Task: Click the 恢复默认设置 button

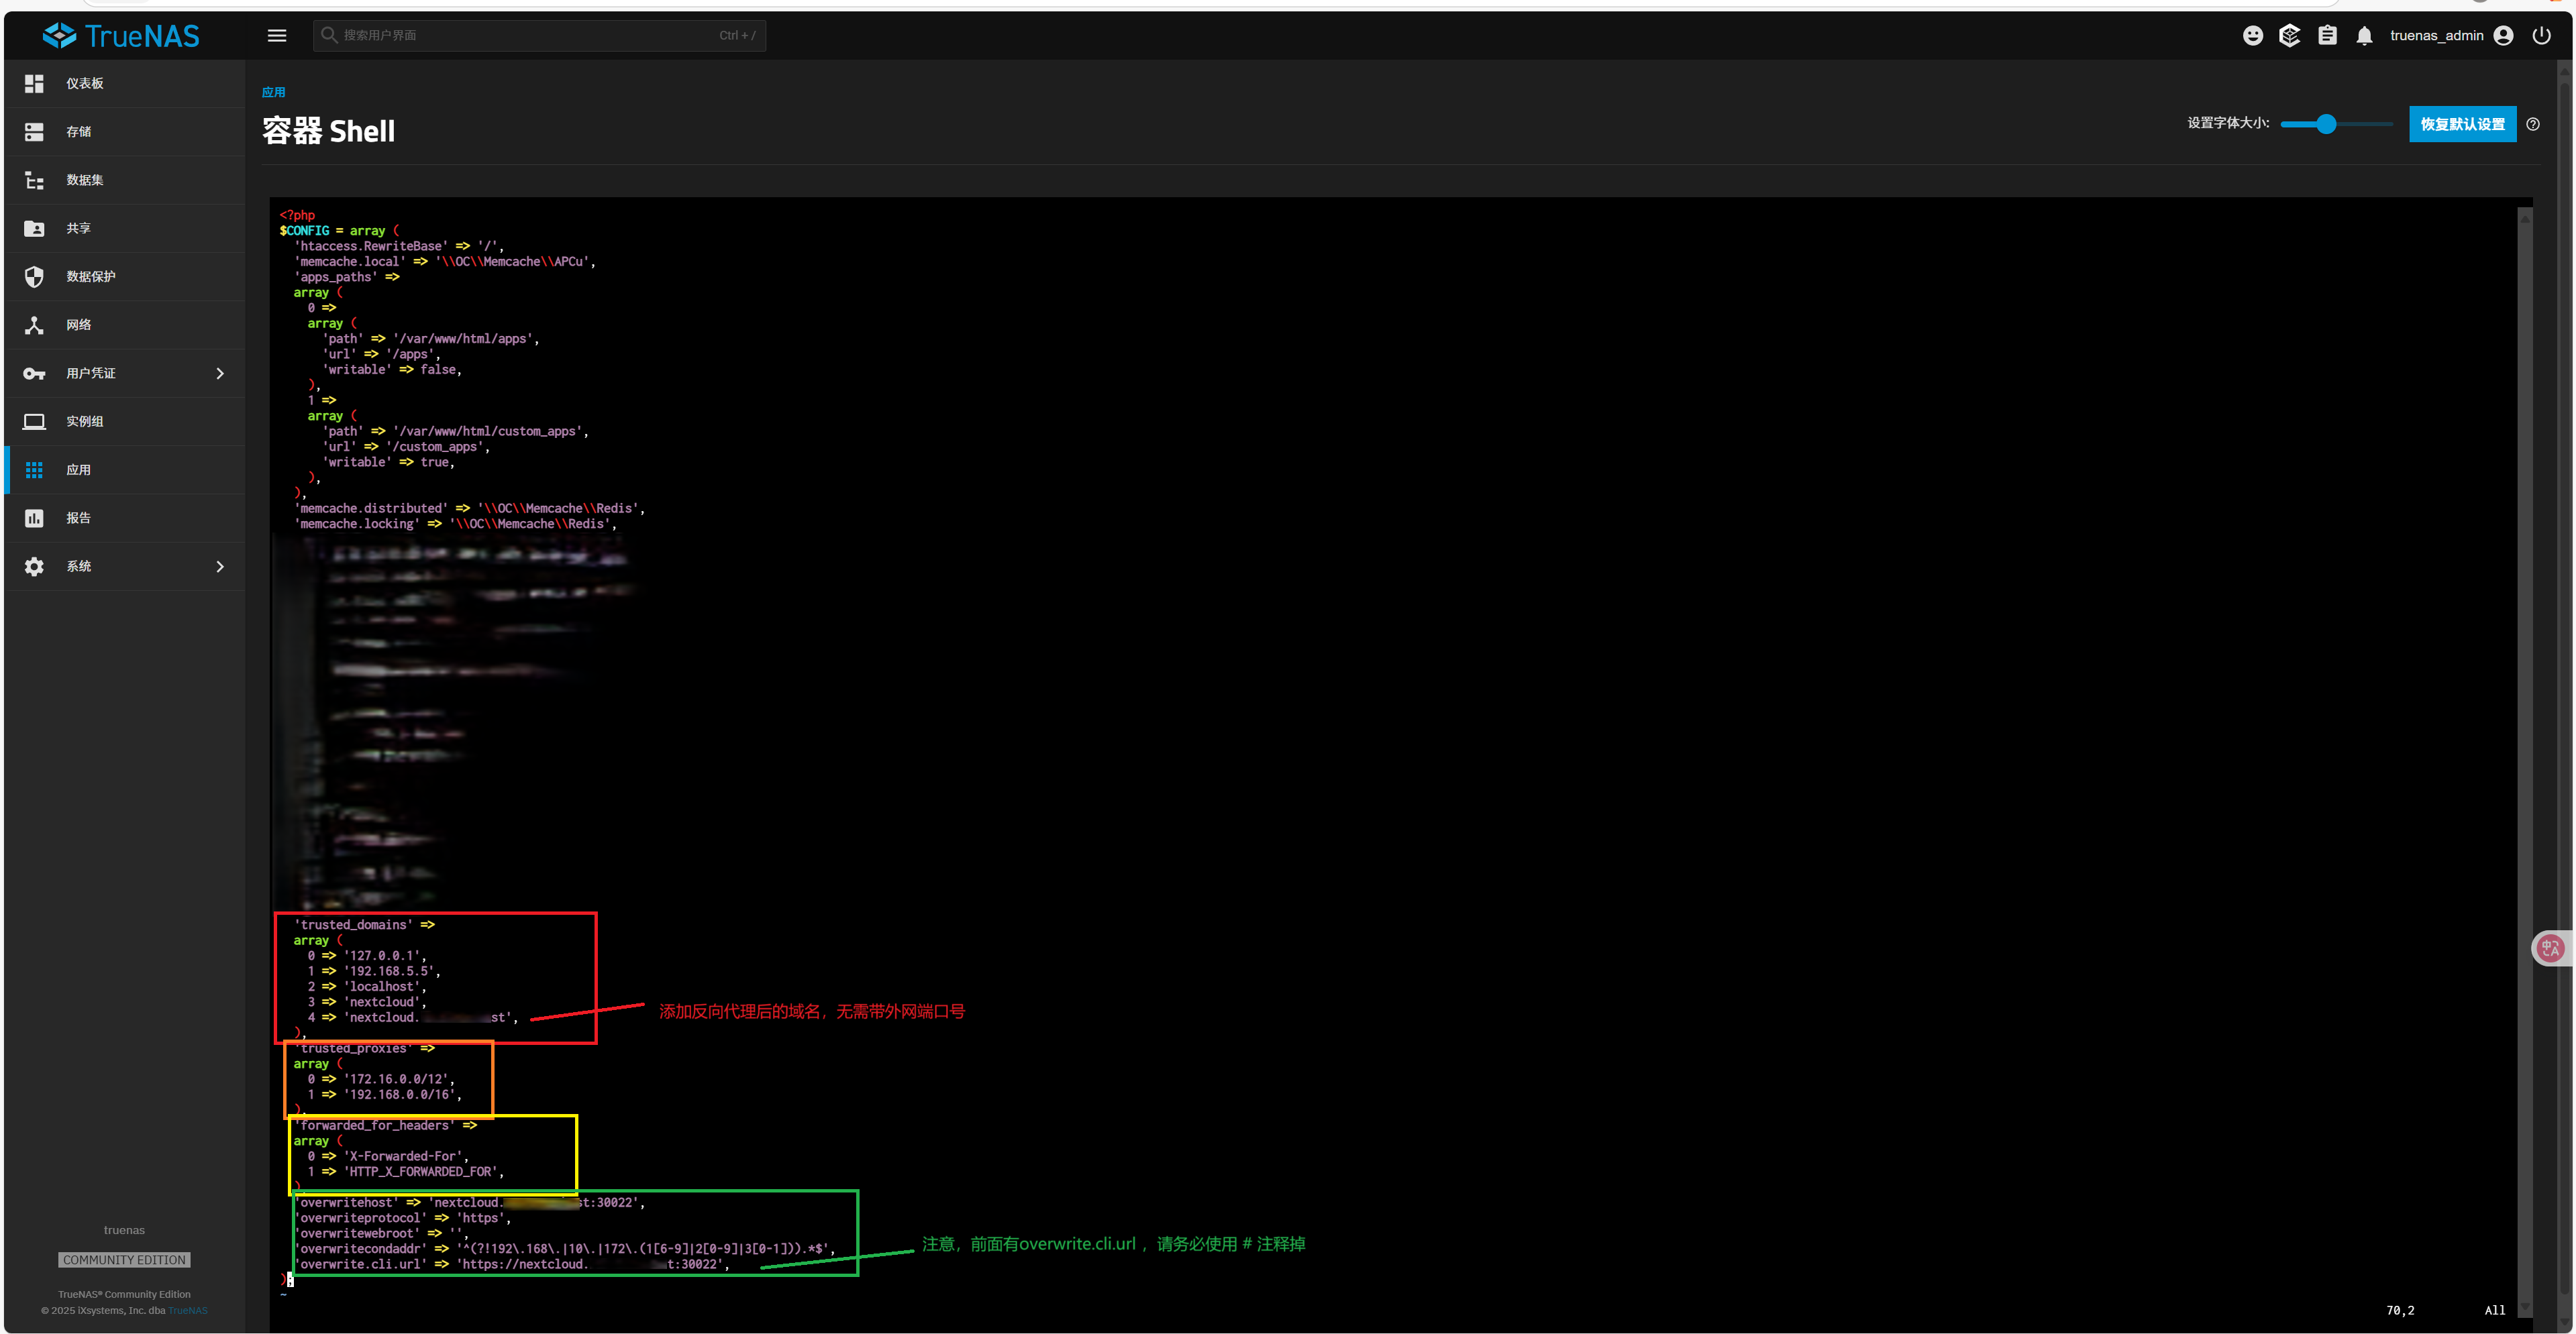Action: click(2462, 124)
